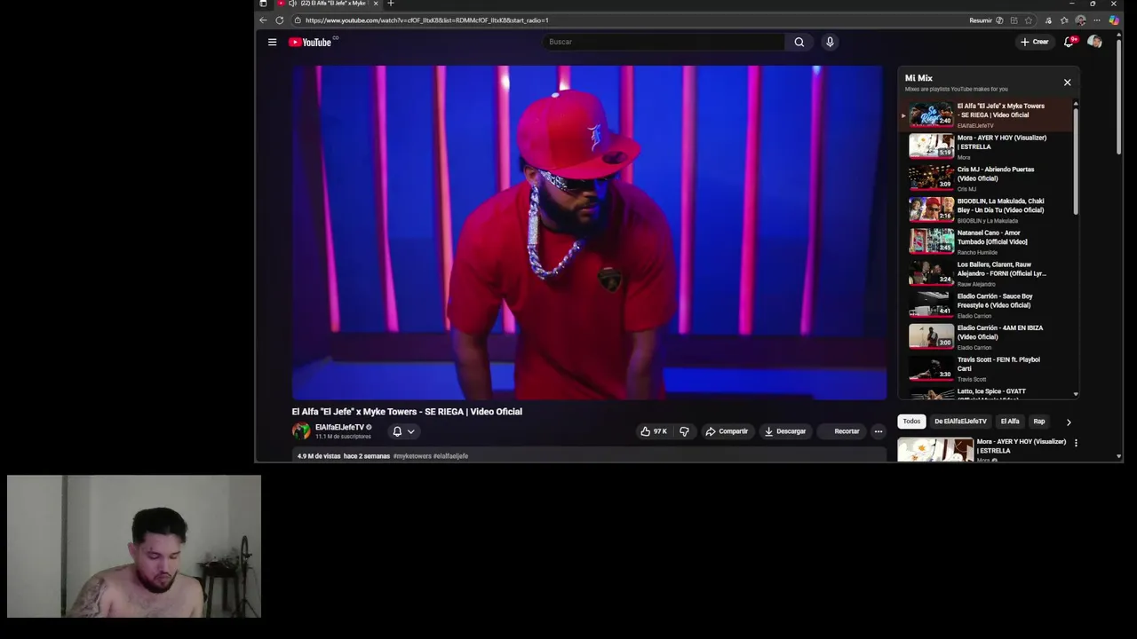Viewport: 1137px width, 639px height.
Task: Play Mora - AYER Y HOY in Mi Mix
Action: [x=987, y=146]
